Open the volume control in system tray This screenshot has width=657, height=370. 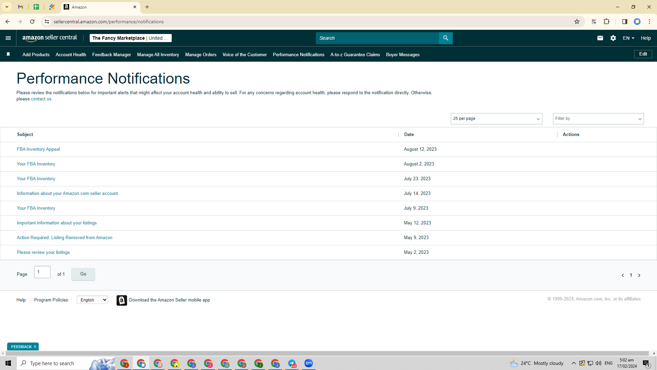click(x=598, y=363)
